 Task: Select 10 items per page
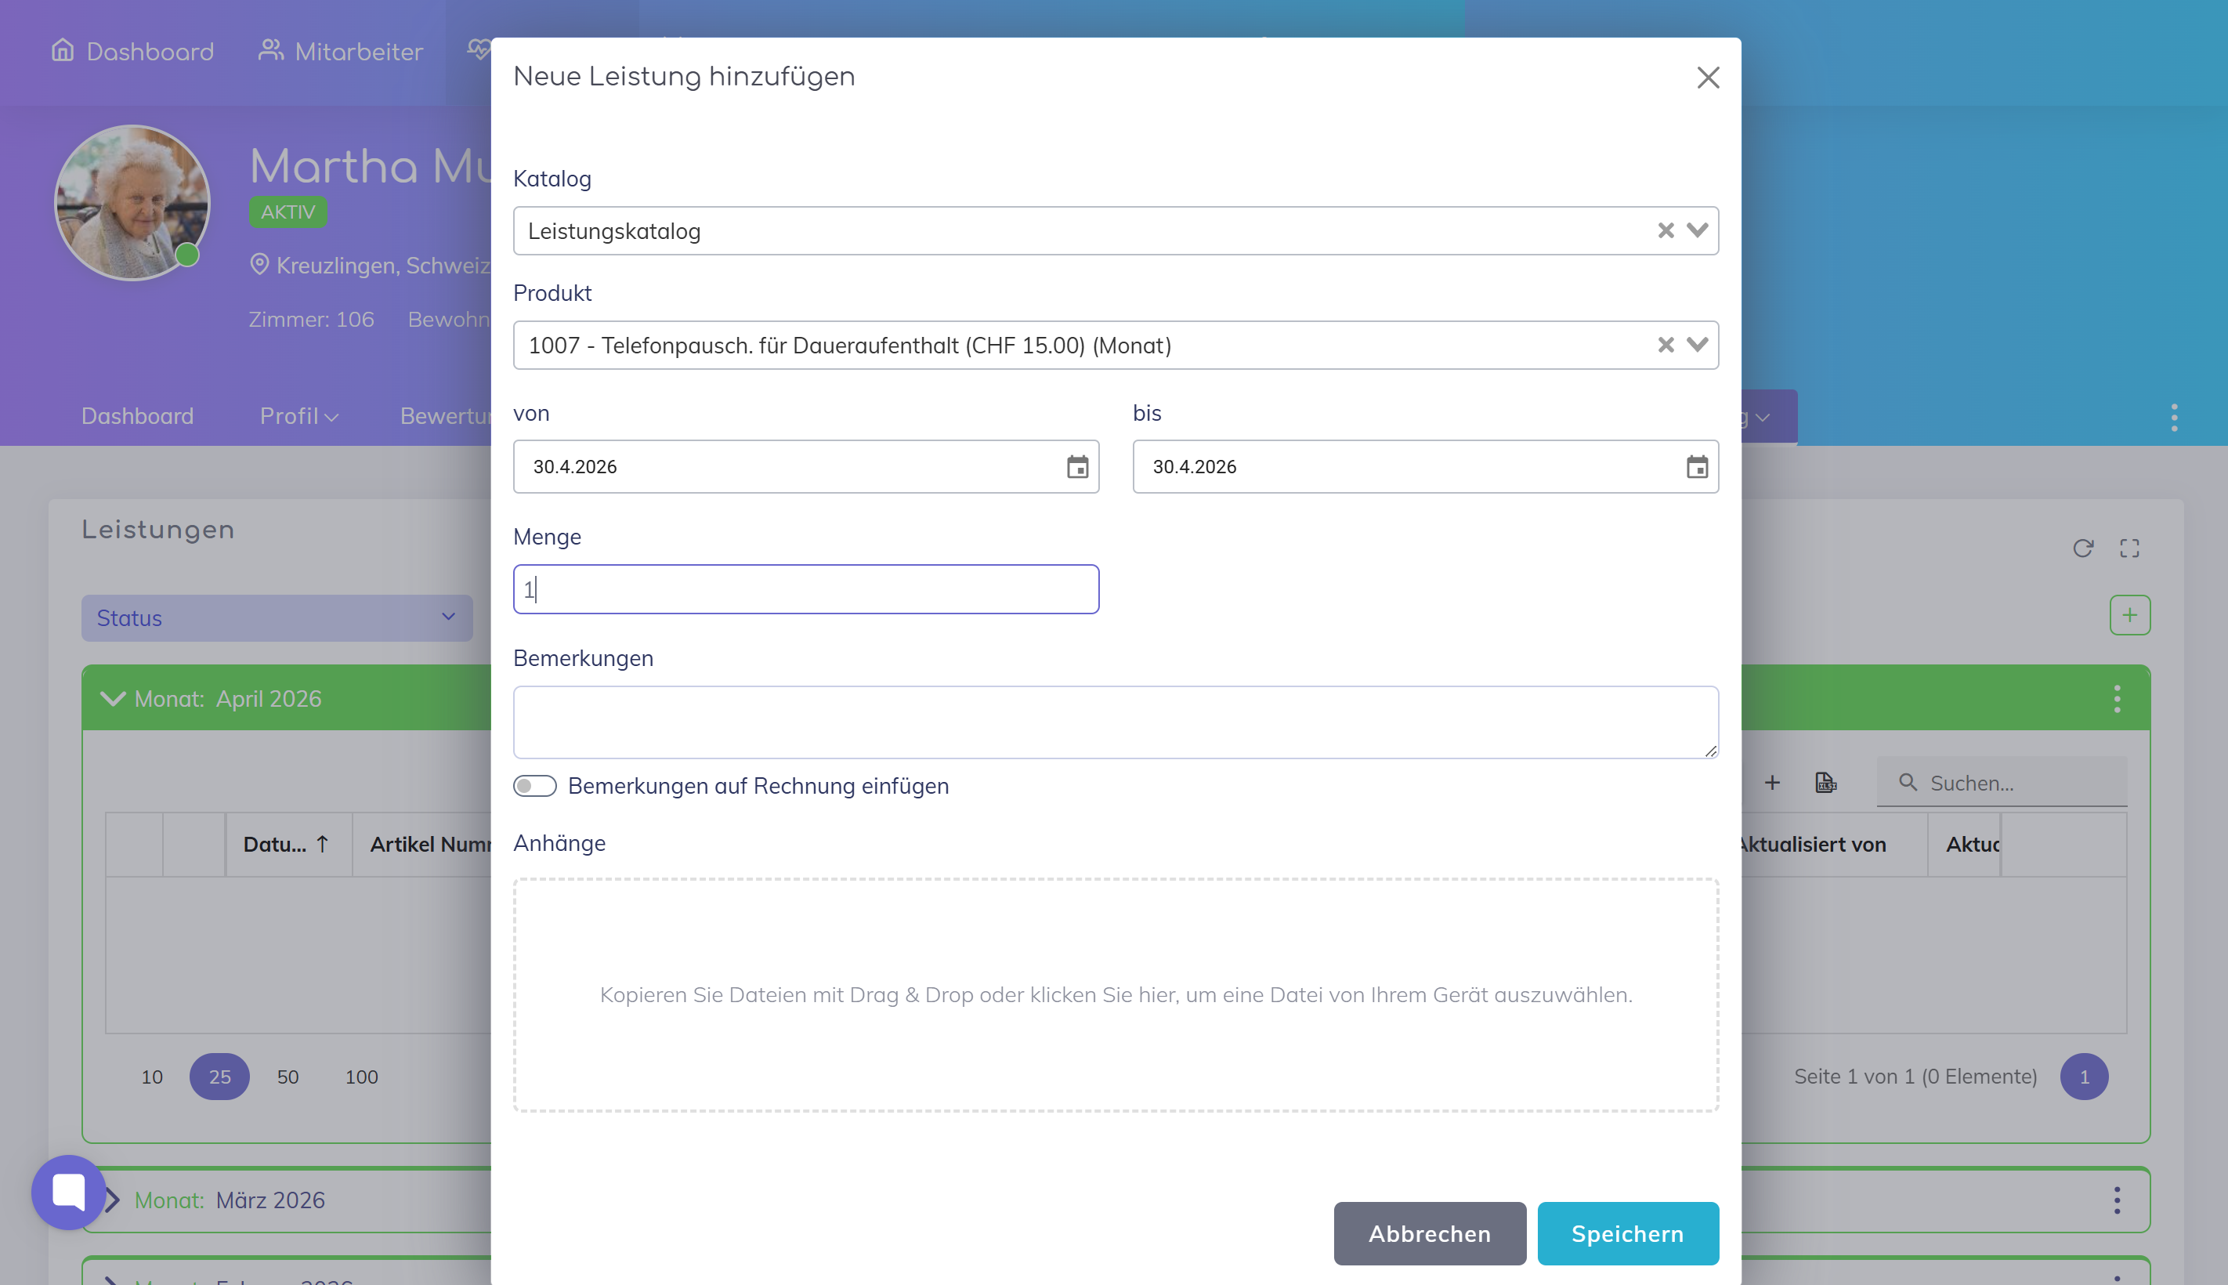[152, 1076]
